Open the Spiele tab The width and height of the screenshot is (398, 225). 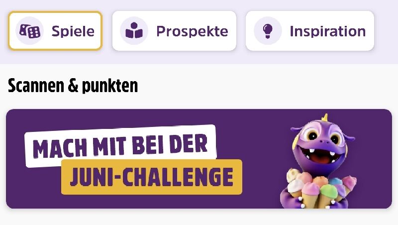(x=55, y=31)
